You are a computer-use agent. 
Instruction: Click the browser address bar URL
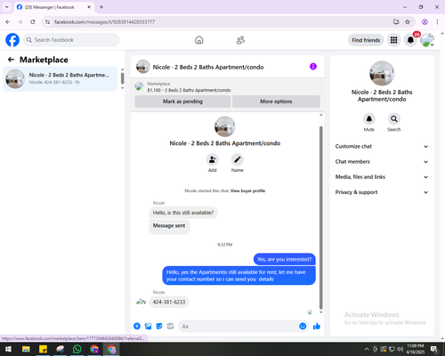(x=104, y=22)
